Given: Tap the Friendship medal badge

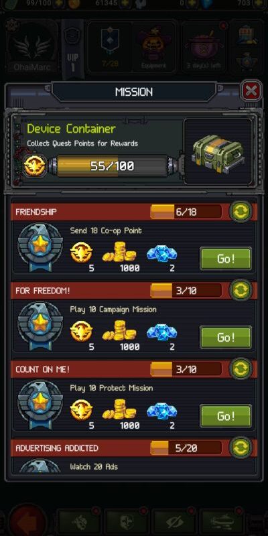Looking at the screenshot, I should click(x=40, y=247).
